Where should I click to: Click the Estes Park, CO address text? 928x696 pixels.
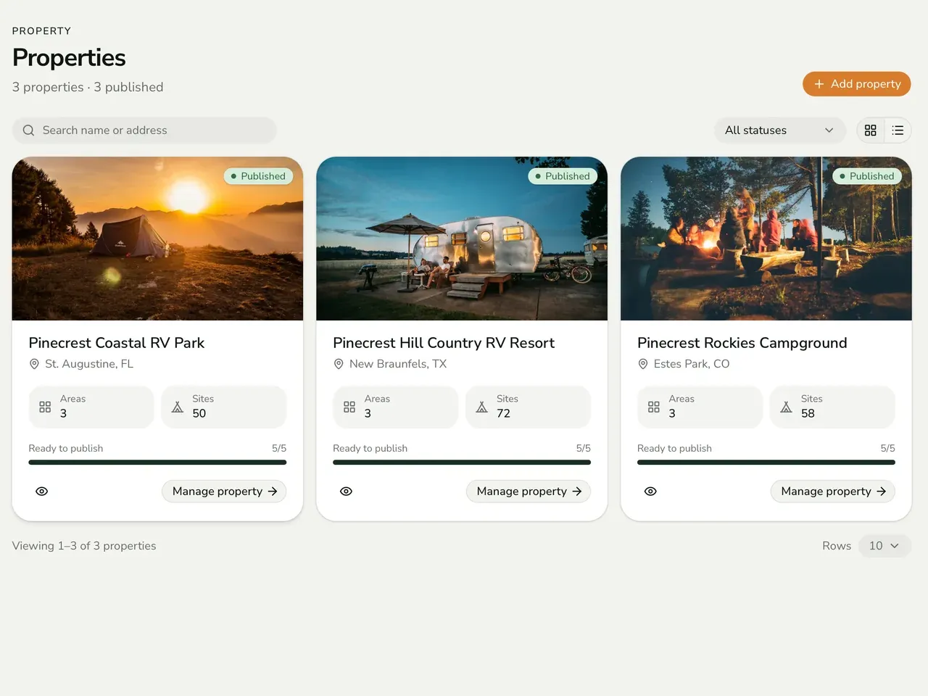[692, 364]
